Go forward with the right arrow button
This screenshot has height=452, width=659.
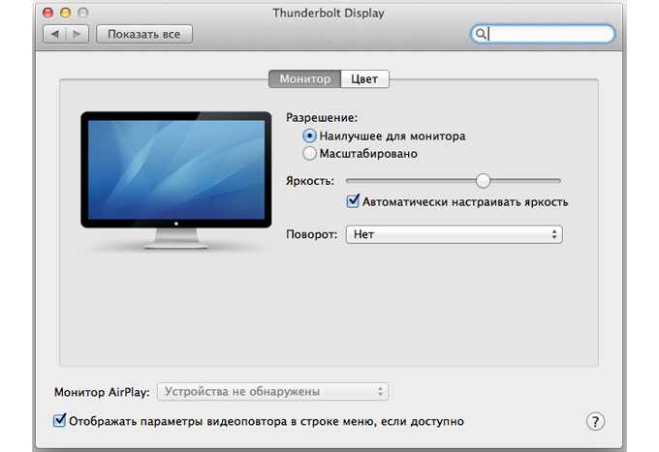pyautogui.click(x=78, y=34)
